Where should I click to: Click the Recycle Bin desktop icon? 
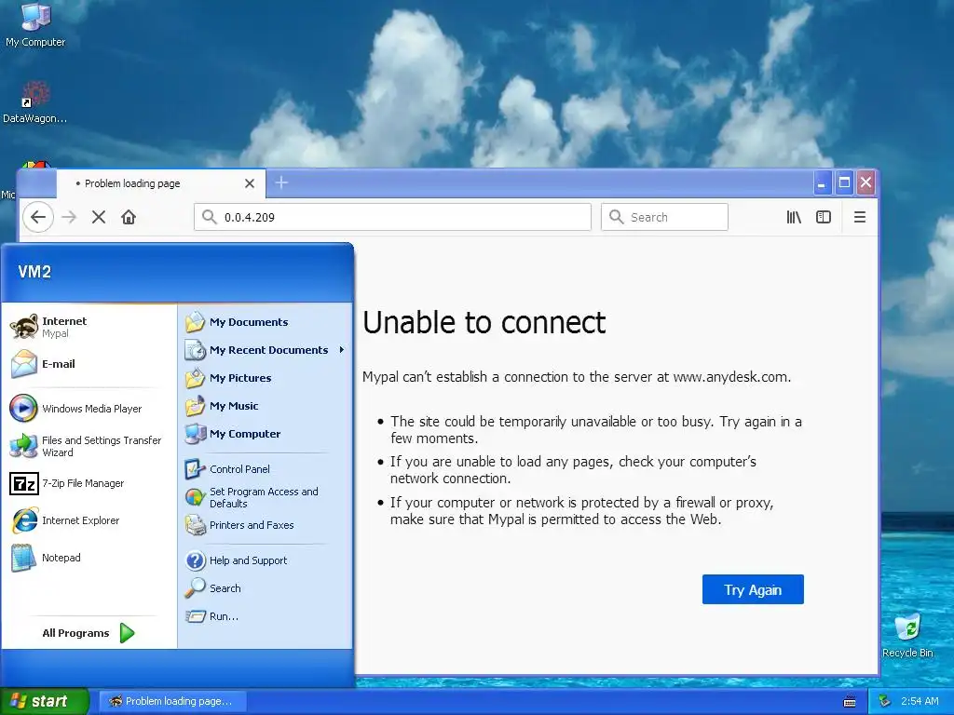pos(907,635)
